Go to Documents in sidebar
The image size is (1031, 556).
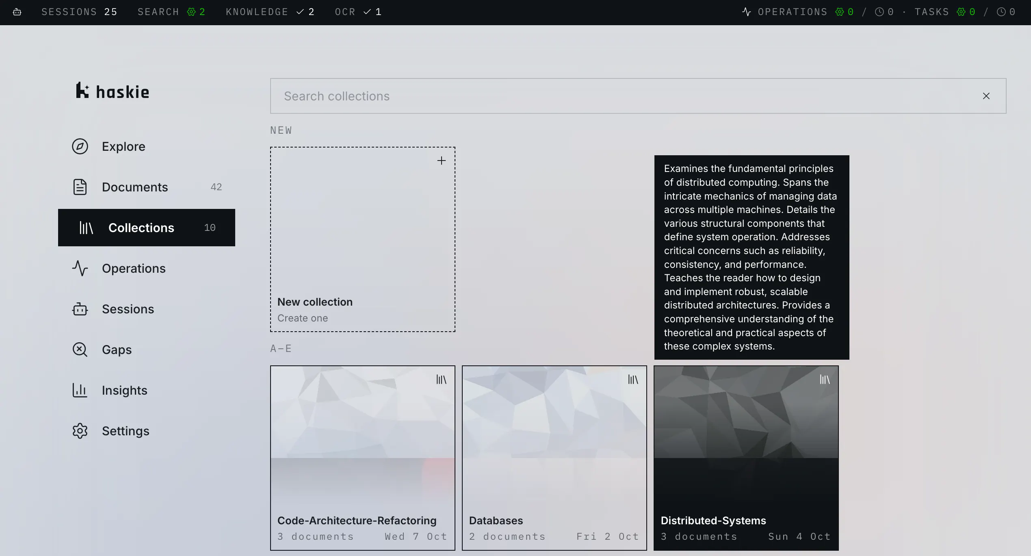[x=147, y=187]
